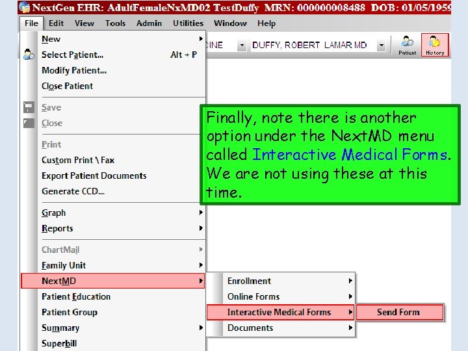Open the Window menu
Viewport: 468px width, 351px height.
click(x=230, y=23)
